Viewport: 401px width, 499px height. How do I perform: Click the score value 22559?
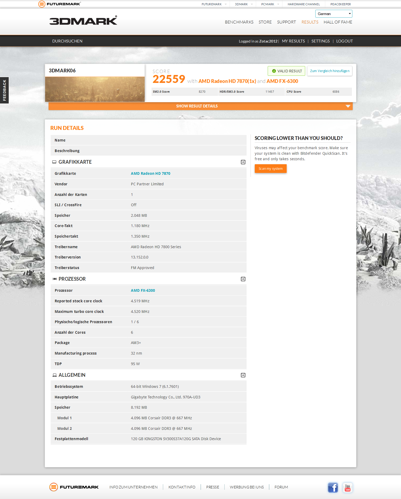click(x=169, y=79)
